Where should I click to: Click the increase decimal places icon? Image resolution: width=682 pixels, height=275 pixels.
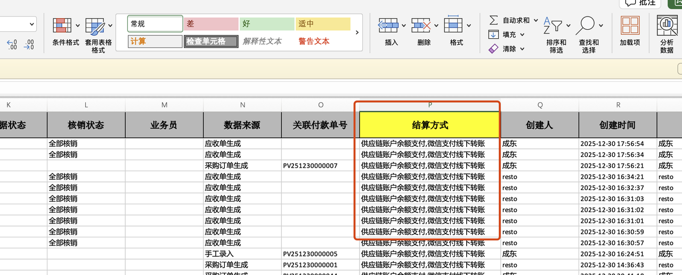tap(12, 45)
